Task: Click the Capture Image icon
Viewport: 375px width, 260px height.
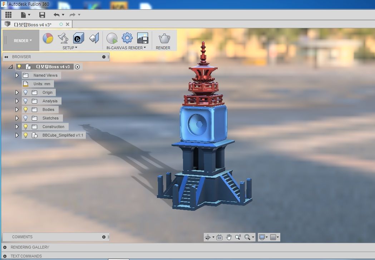Action: coord(143,38)
